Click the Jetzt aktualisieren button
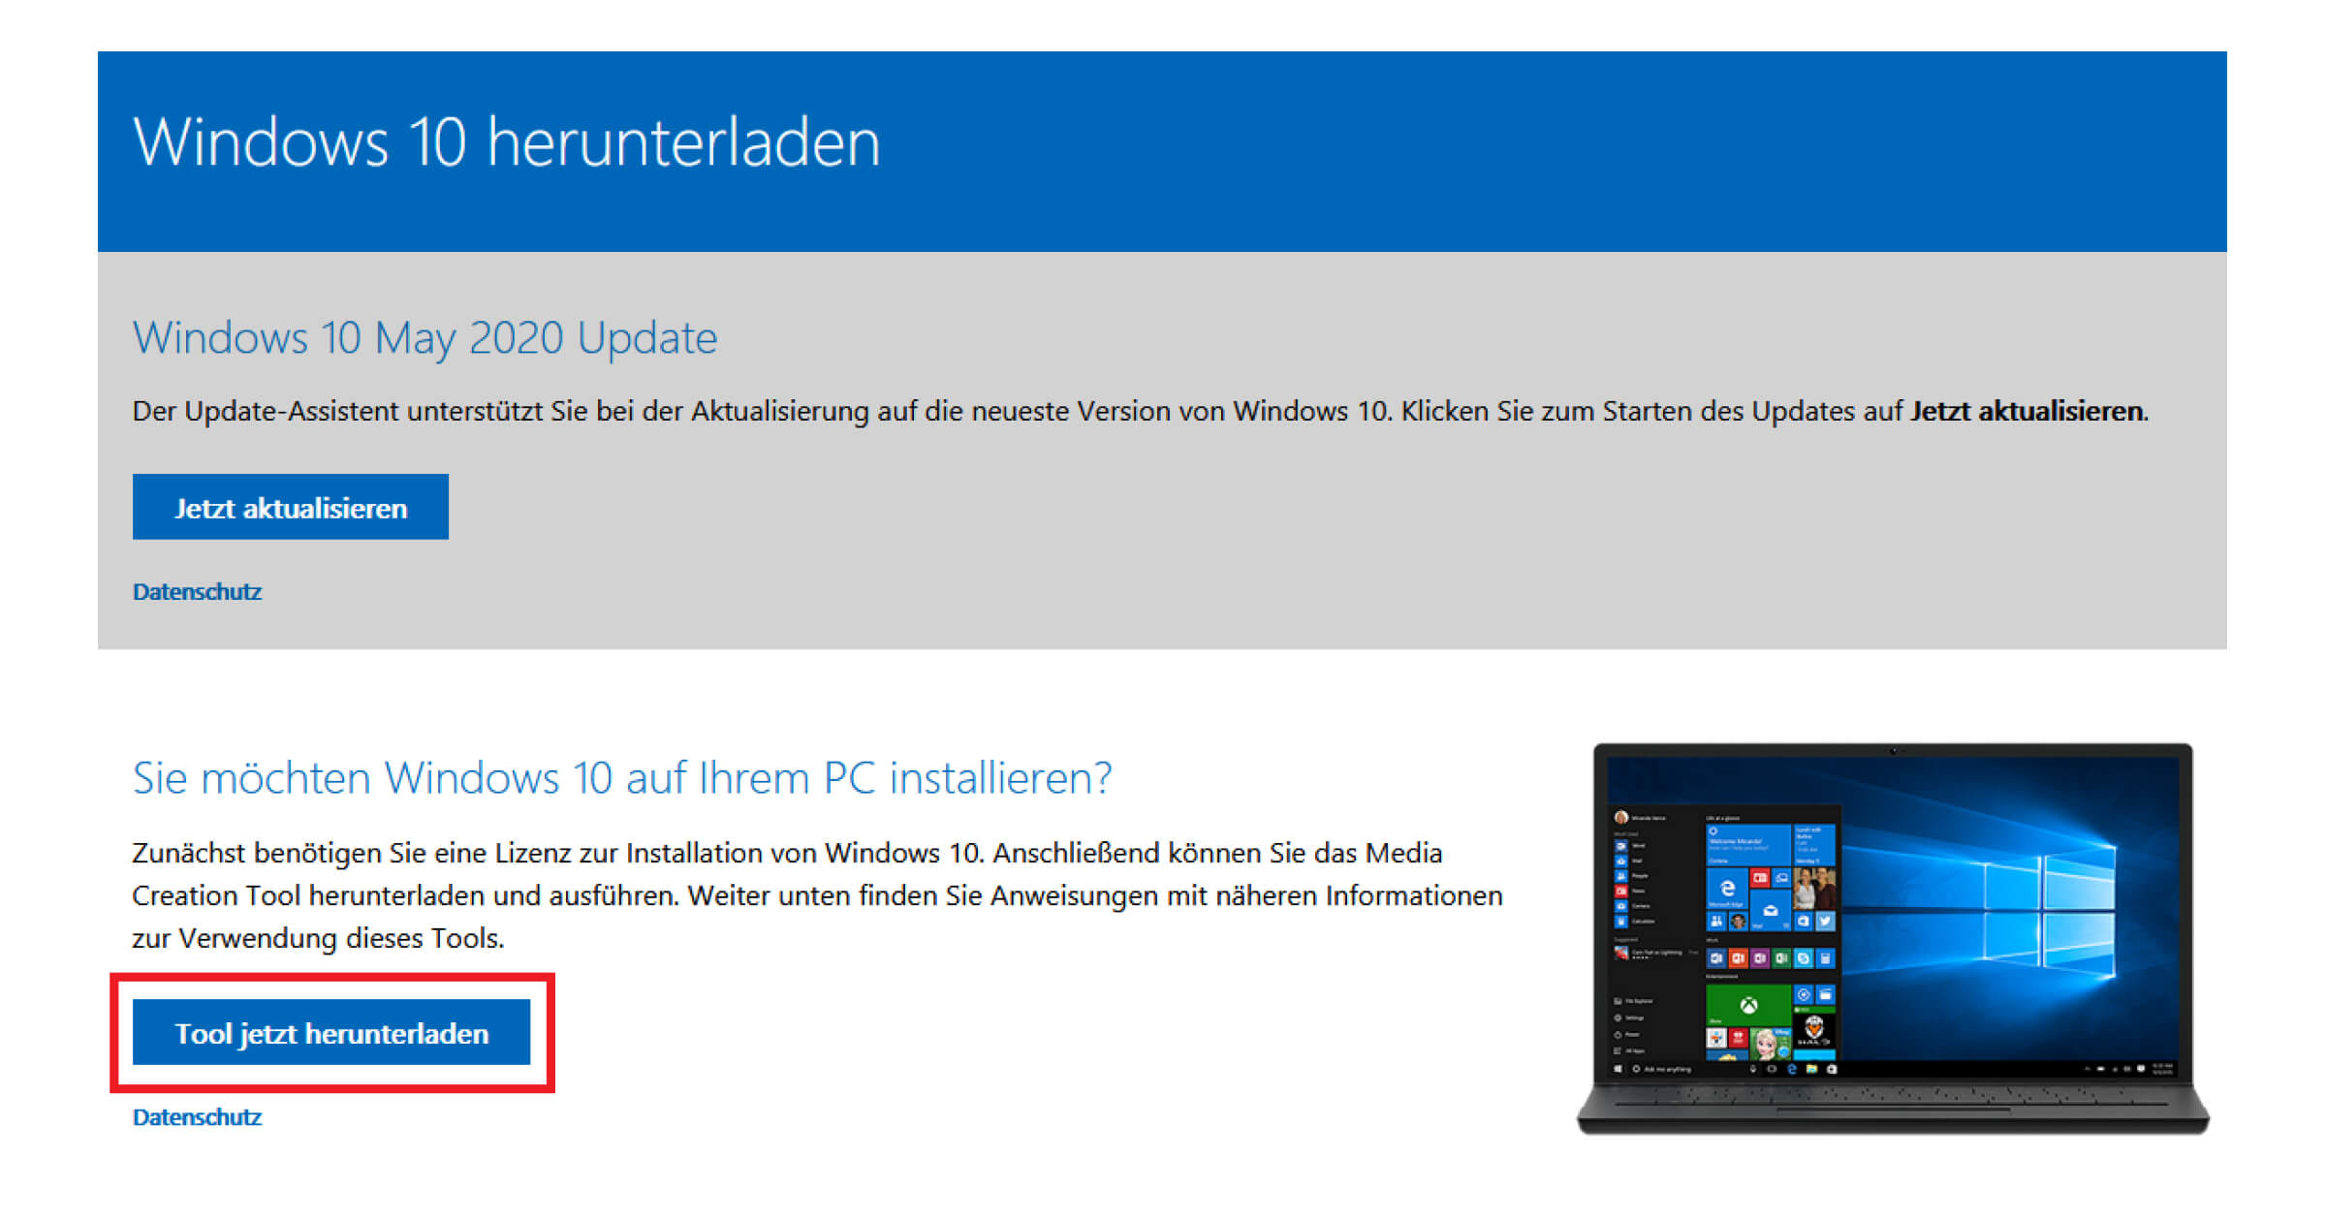This screenshot has height=1221, width=2326. pos(290,507)
